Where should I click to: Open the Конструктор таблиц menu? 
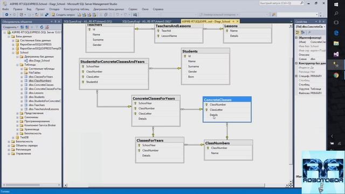click(x=77, y=9)
